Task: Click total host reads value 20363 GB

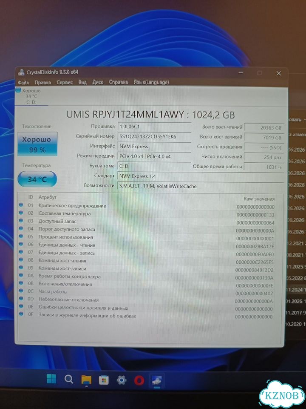Action: 263,128
